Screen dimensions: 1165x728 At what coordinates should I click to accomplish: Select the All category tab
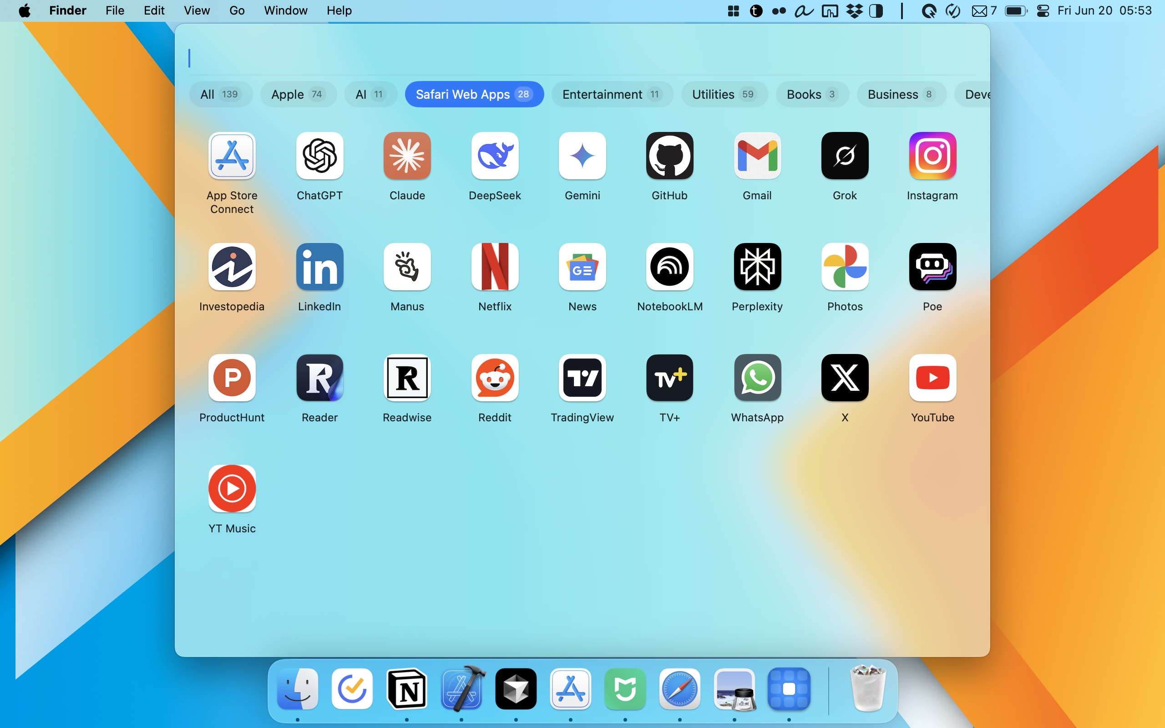coord(220,94)
